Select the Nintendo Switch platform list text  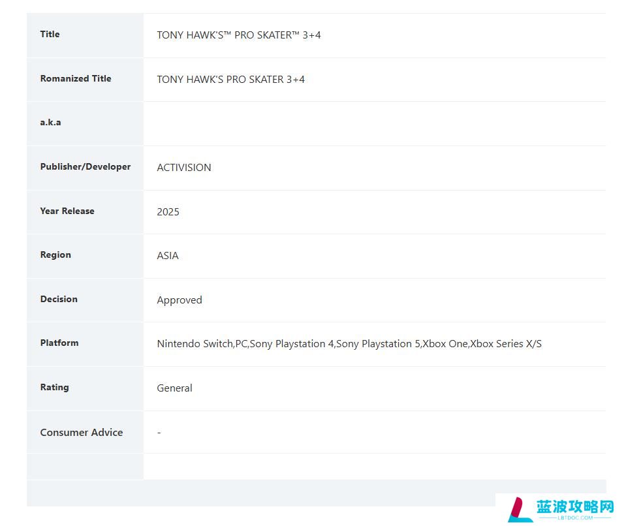click(x=349, y=344)
